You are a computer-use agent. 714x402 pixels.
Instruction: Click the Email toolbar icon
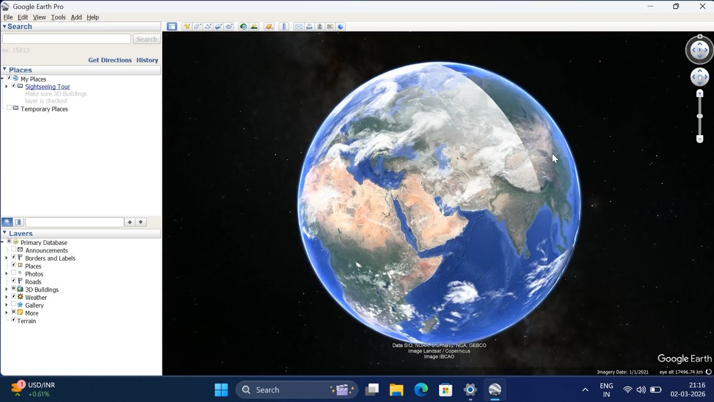click(x=298, y=26)
